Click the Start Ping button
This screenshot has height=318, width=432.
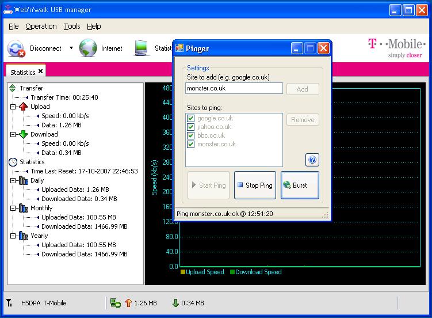click(x=209, y=185)
